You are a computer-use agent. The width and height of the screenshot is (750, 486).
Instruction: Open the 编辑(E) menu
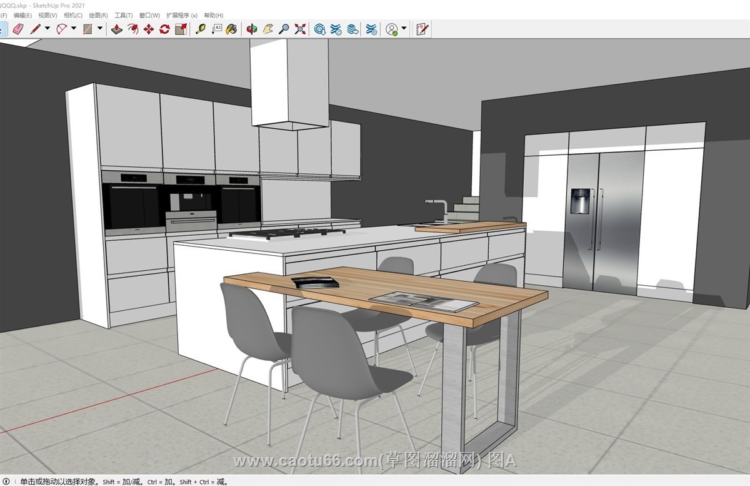(22, 15)
